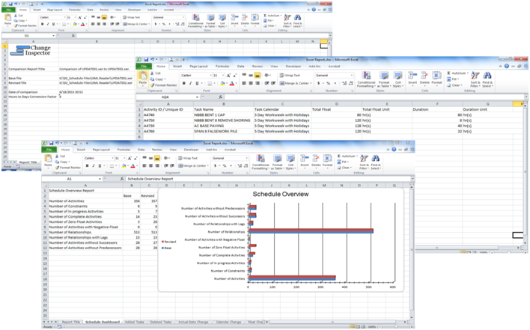530x330 pixels.
Task: Open Insert tab in middle Activity ID window
Action: [177, 66]
